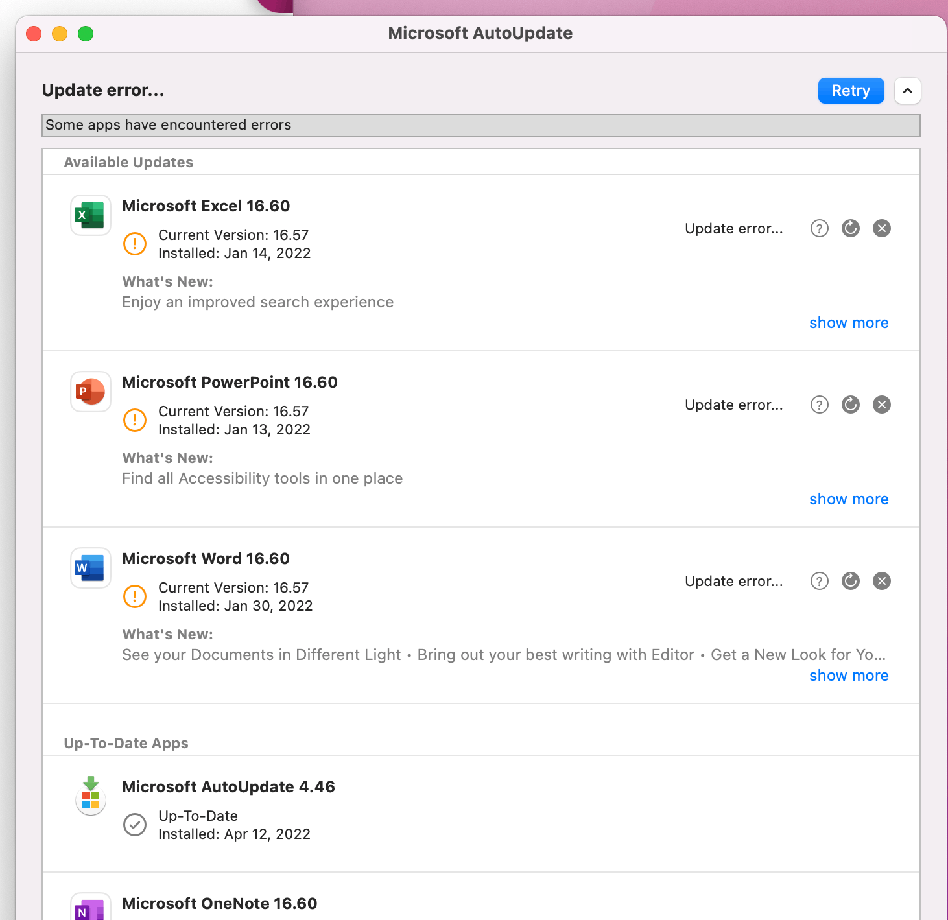The height and width of the screenshot is (920, 948).
Task: Click the Excel warning exclamation icon
Action: [x=135, y=244]
